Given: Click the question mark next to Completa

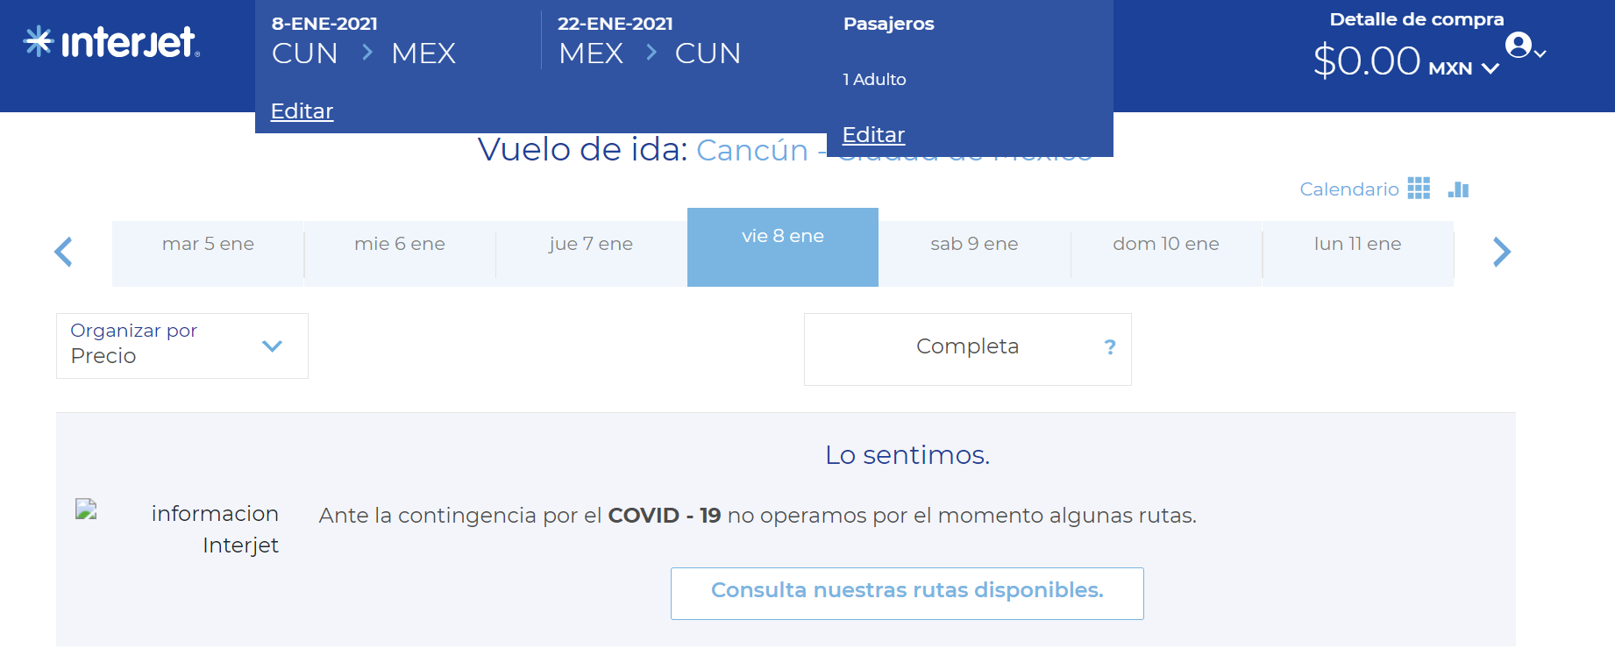Looking at the screenshot, I should [1110, 347].
